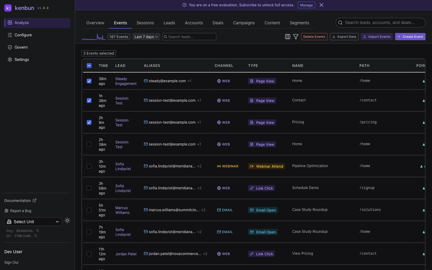
Task: Click Sign Out link
Action: click(11, 262)
